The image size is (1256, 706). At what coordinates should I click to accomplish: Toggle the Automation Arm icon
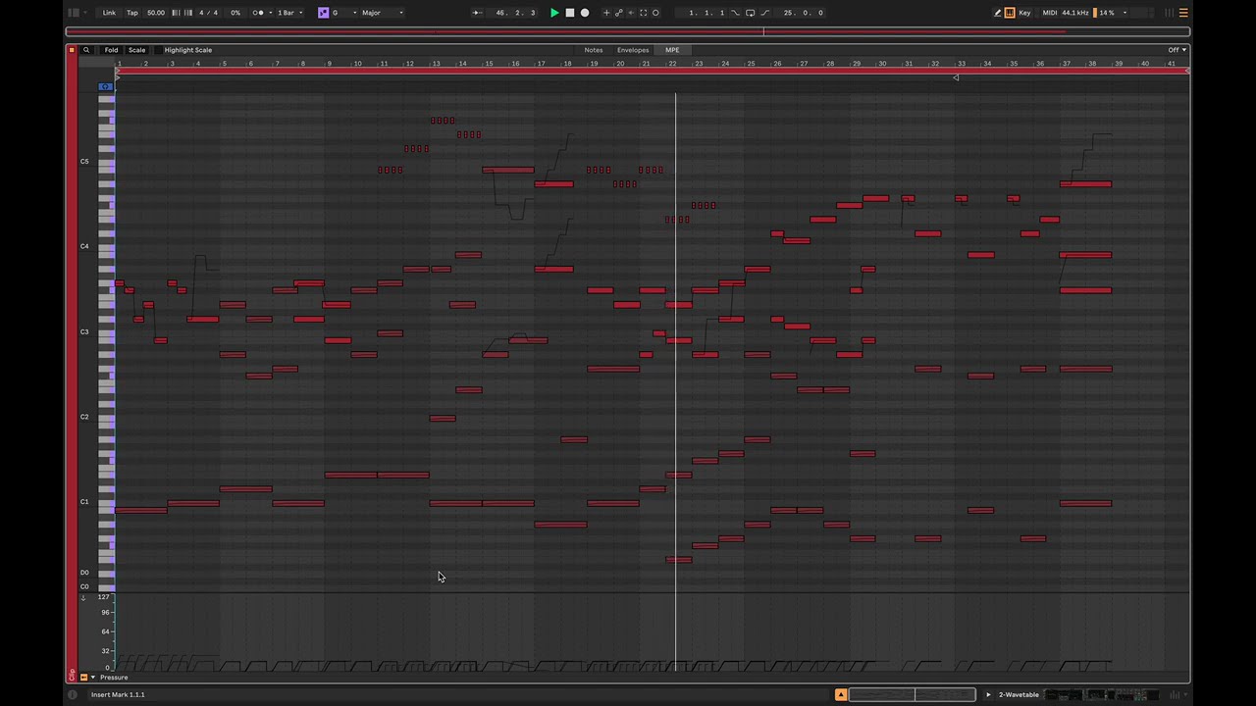point(618,13)
